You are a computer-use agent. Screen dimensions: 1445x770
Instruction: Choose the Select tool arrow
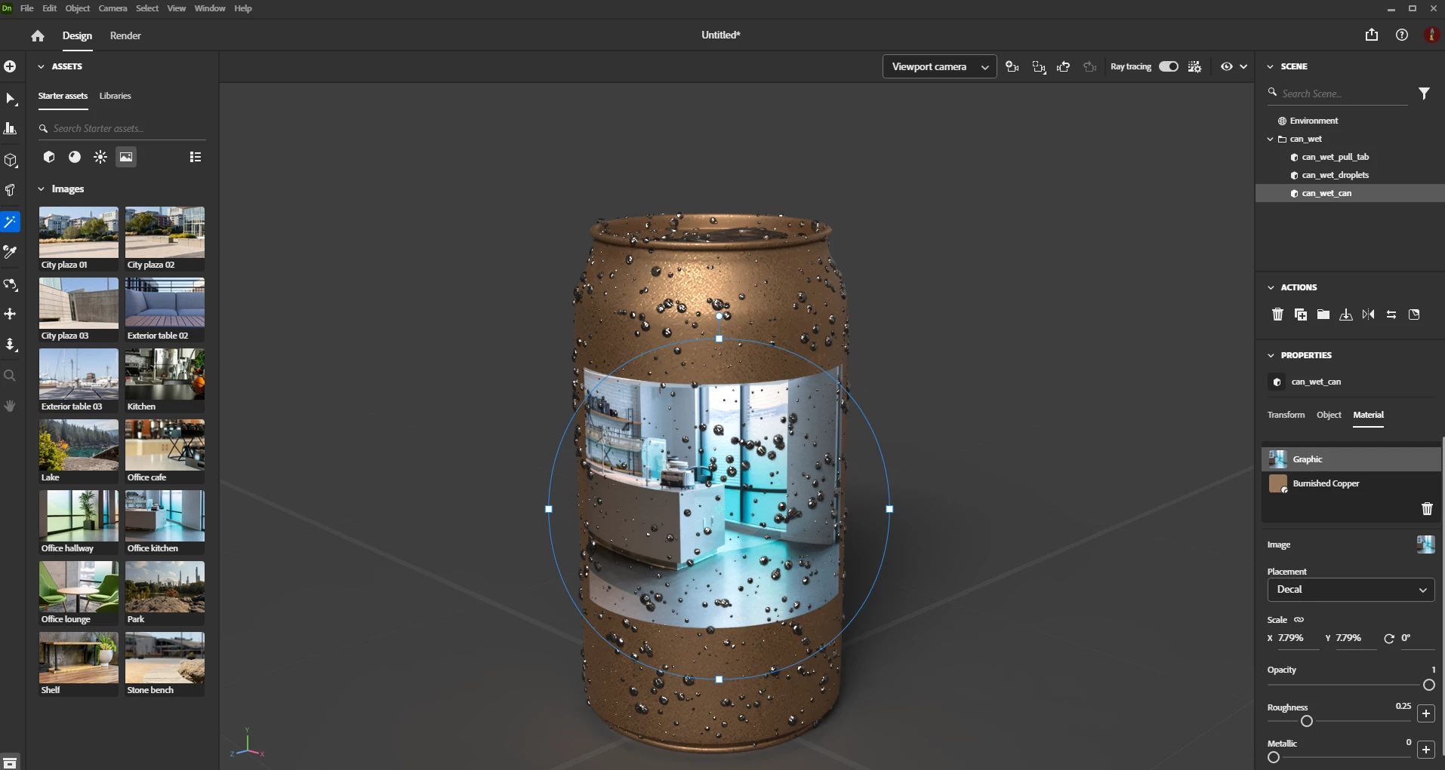pos(10,99)
